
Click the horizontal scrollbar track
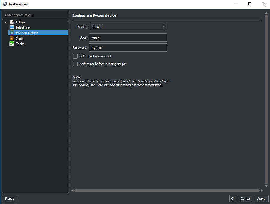(167, 190)
